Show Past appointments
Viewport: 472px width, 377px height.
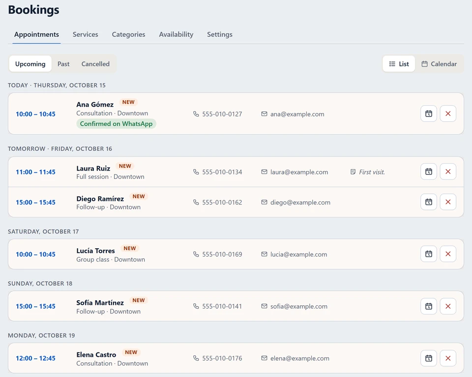tap(63, 64)
